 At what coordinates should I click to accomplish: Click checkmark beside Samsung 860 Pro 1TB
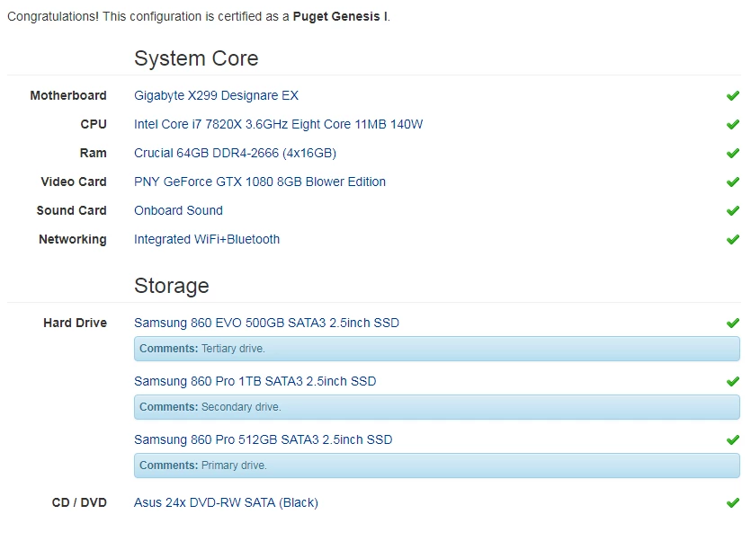pos(733,382)
